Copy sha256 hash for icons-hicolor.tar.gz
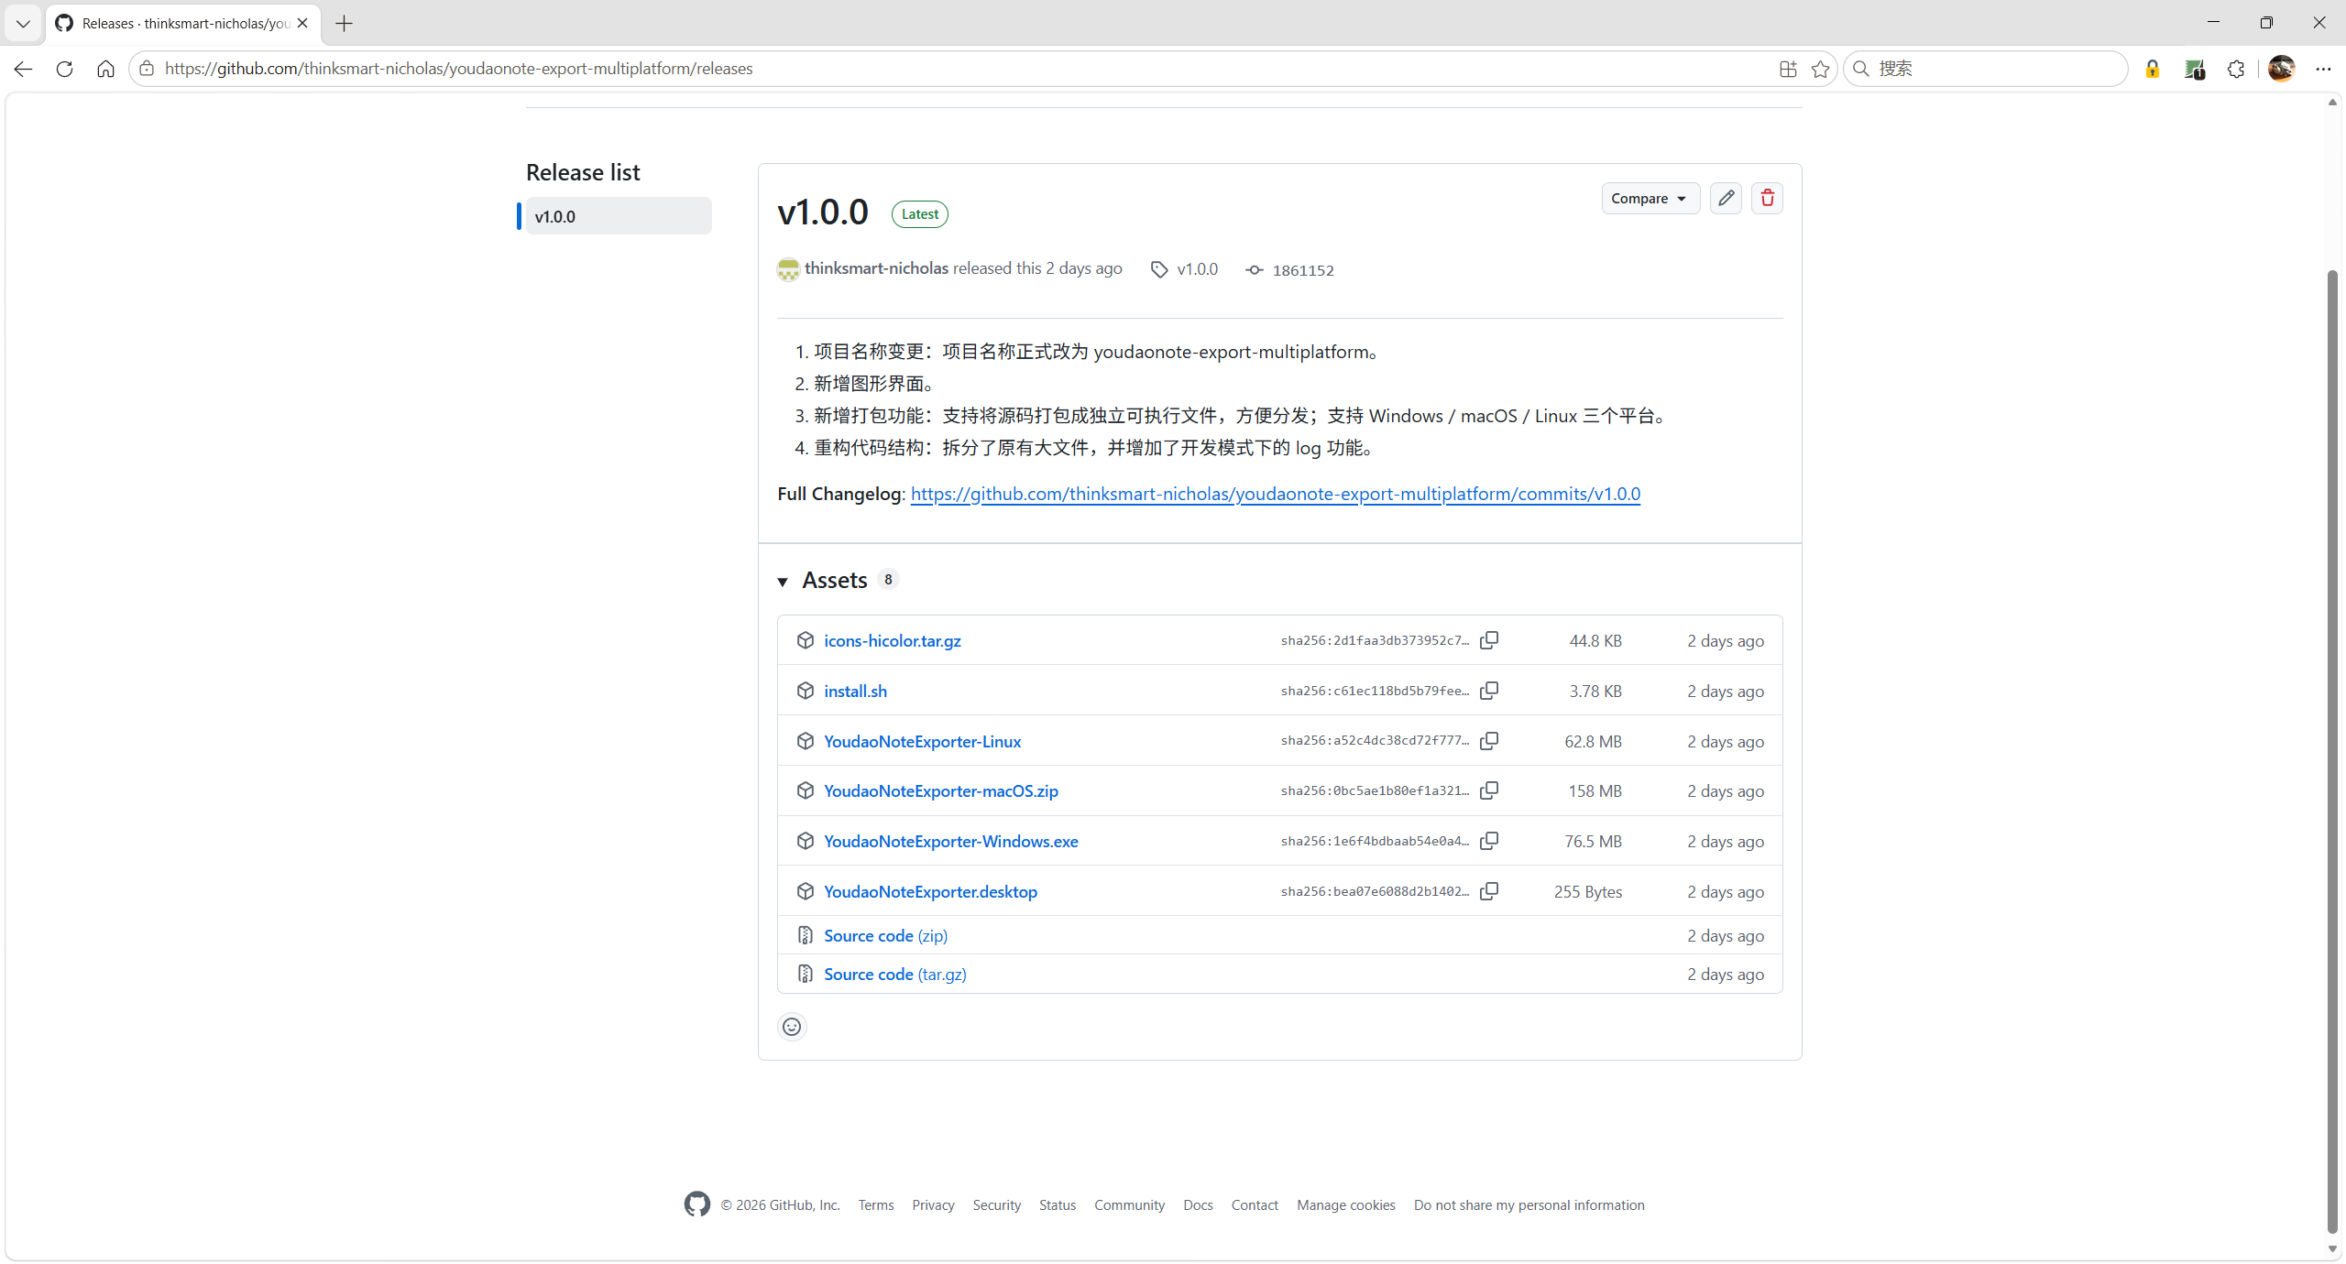This screenshot has height=1264, width=2346. pyautogui.click(x=1489, y=640)
